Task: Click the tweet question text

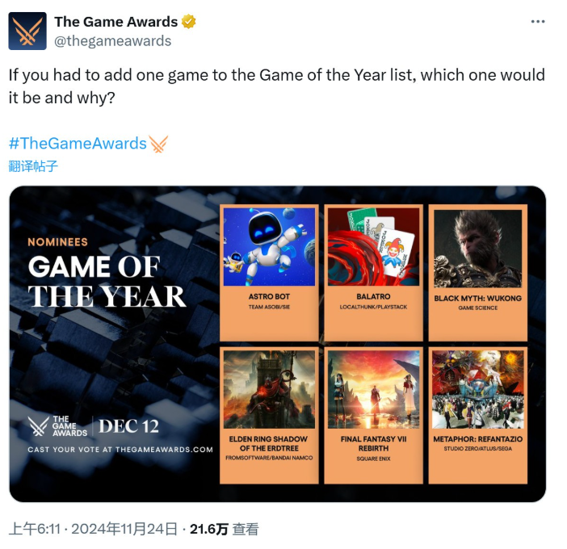Action: click(277, 86)
